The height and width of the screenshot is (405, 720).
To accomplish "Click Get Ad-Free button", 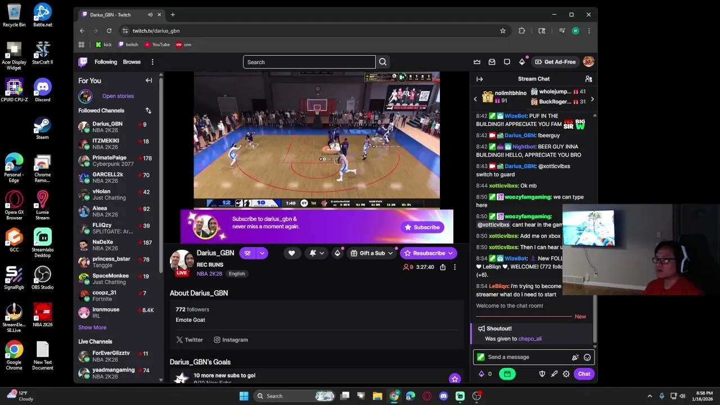I will point(555,62).
